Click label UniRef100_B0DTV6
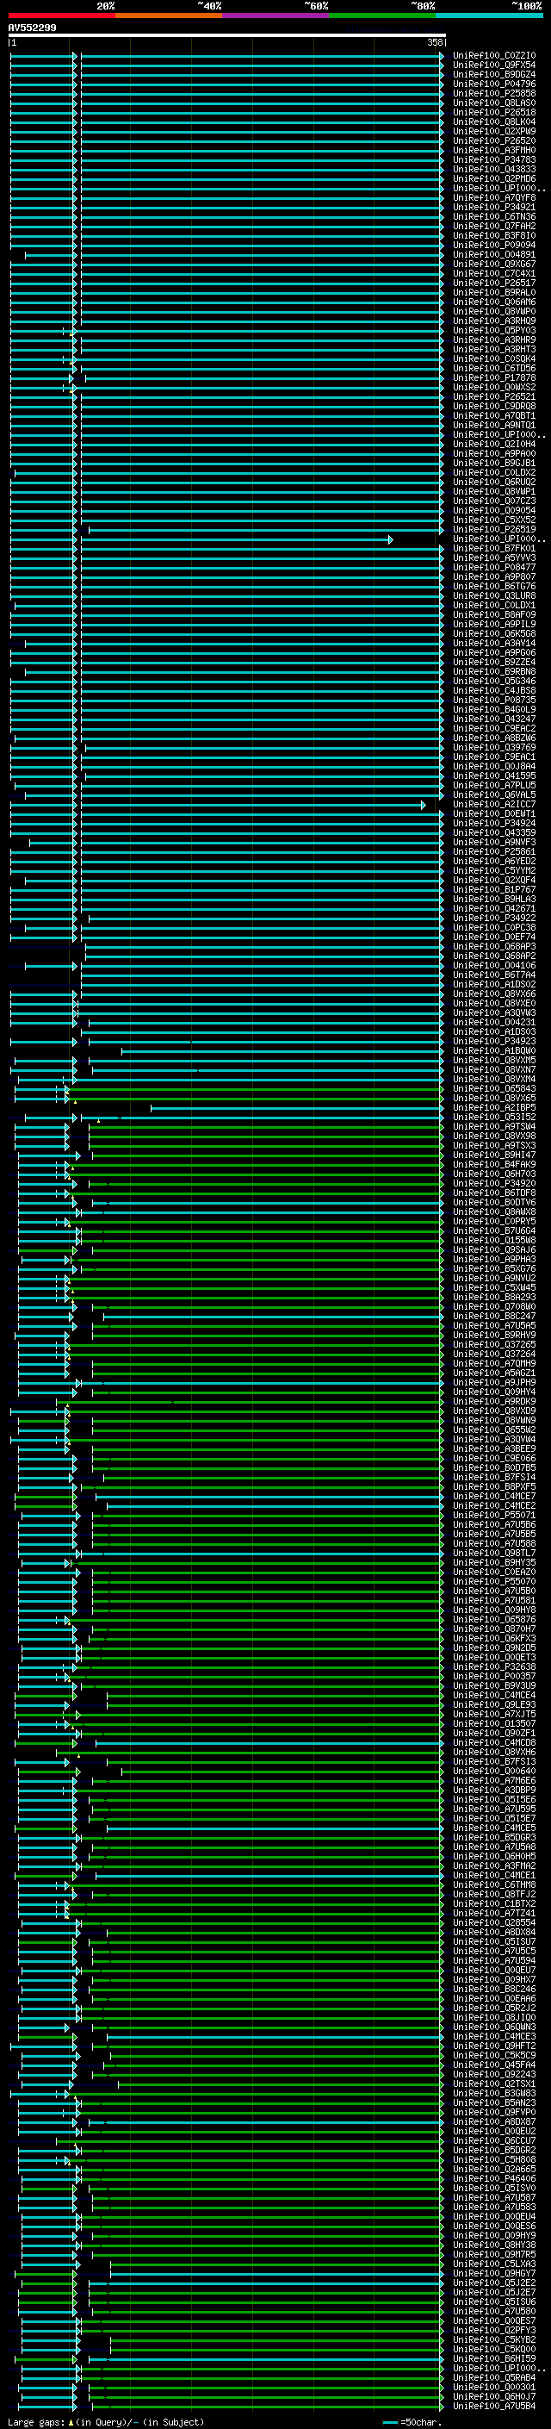Screen dimensions: 551x2429 tap(494, 1202)
